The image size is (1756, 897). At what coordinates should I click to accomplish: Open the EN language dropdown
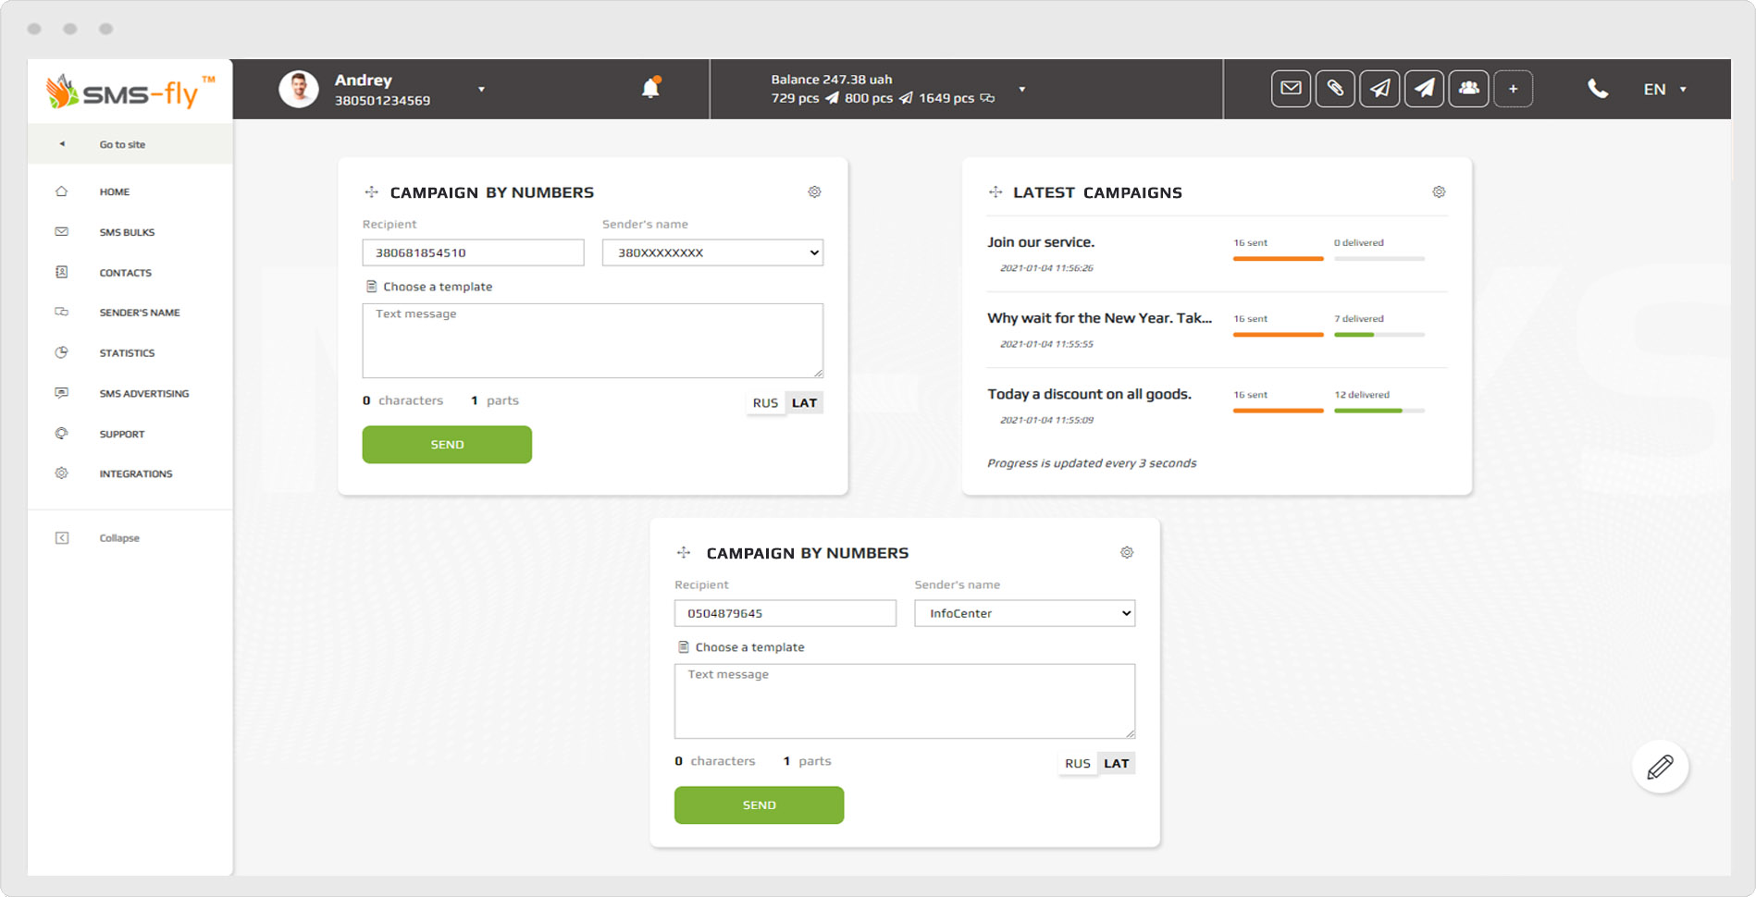1665,90
